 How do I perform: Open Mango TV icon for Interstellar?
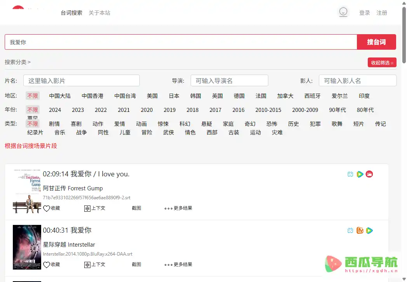click(360, 230)
